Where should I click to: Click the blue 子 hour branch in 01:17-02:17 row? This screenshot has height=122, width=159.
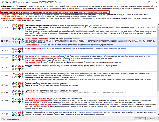[13, 29]
